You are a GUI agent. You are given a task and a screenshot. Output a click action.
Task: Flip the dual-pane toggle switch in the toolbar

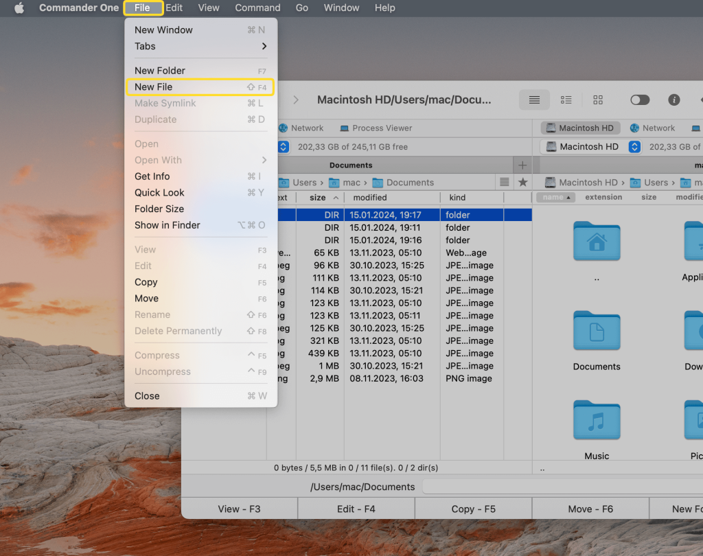[x=640, y=100]
